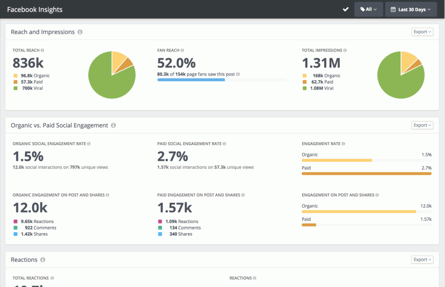Click the Viral swatch in Total Reach legend

tap(15, 88)
